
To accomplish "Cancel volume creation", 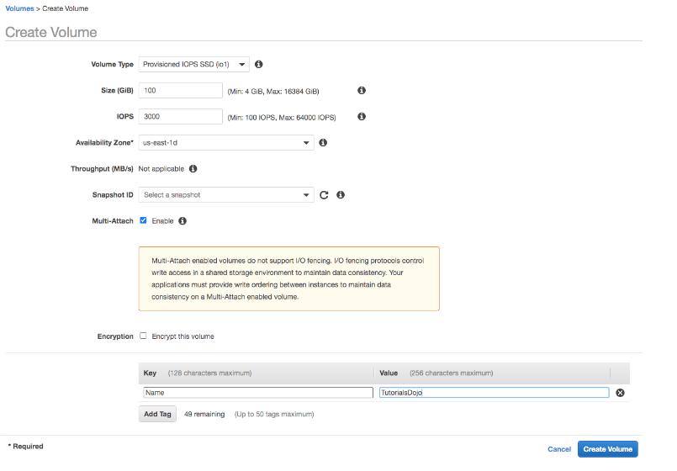I will click(x=559, y=449).
